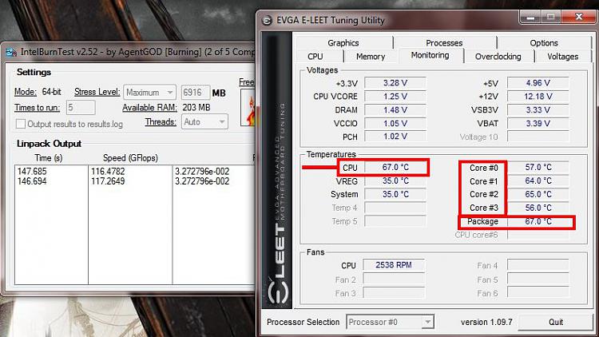
Task: Click the EVGA E-LEET title bar icon
Action: click(268, 20)
